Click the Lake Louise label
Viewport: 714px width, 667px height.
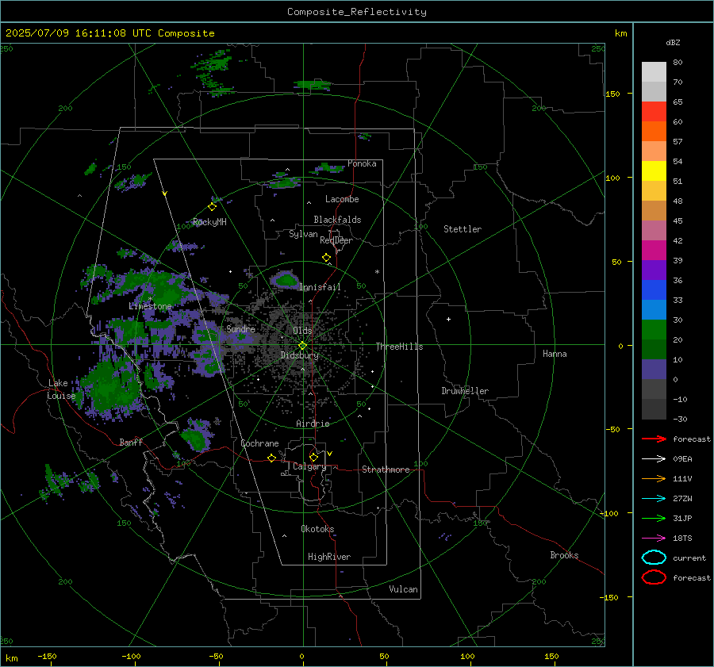(x=61, y=389)
